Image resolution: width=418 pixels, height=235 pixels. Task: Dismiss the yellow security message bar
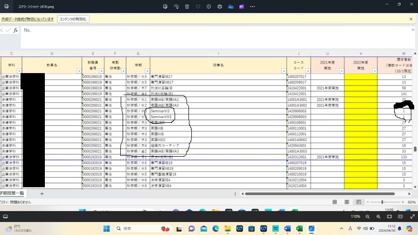tap(411, 19)
